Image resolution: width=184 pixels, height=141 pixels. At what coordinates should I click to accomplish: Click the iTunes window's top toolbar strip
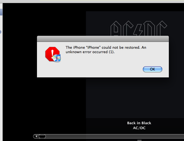click(x=92, y=1)
